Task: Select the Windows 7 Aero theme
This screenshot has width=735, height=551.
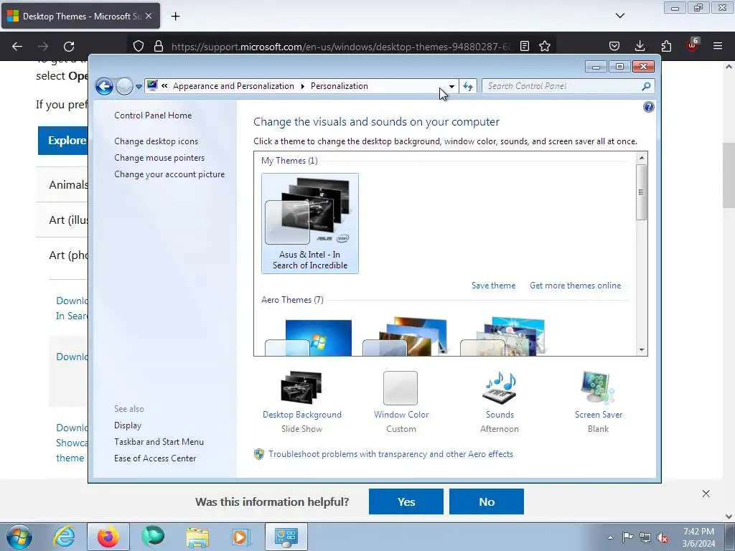Action: (x=309, y=336)
